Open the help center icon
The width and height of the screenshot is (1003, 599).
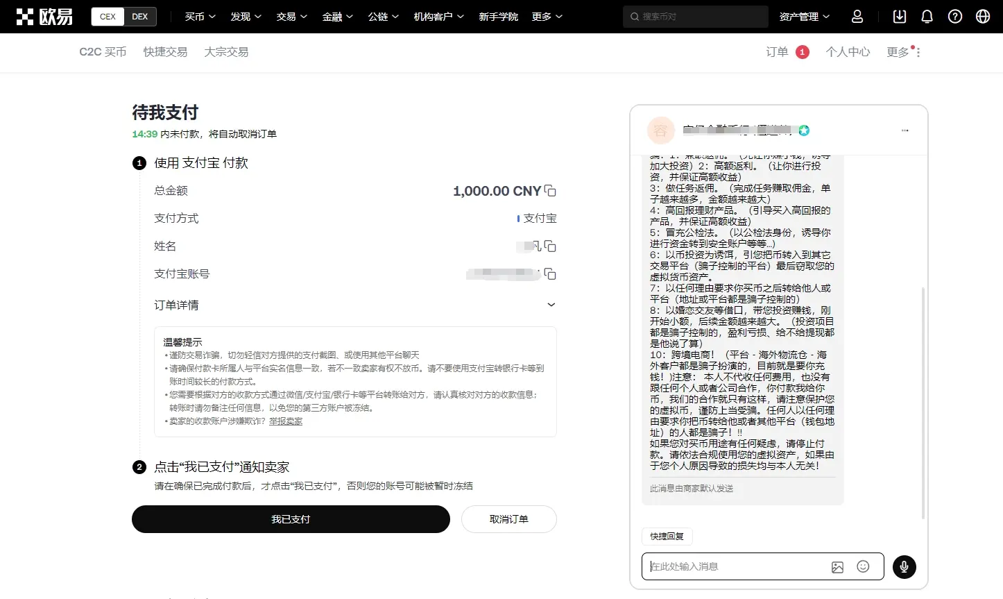pyautogui.click(x=955, y=16)
